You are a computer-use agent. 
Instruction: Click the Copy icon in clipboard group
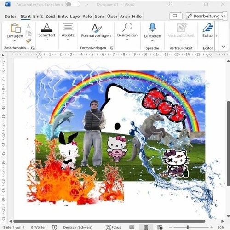point(29,33)
